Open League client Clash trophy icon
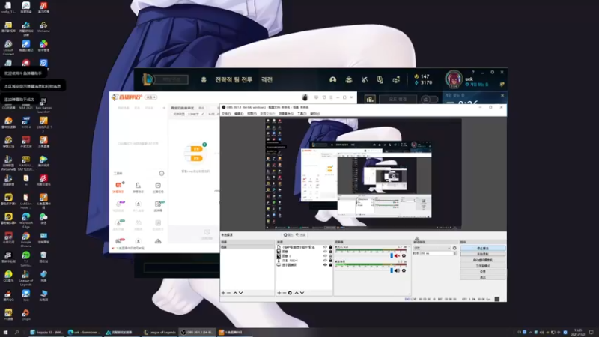599x337 pixels. 380,79
